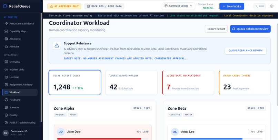Click the "REACH: 15KM" label
The width and height of the screenshot is (278, 140).
pyautogui.click(x=142, y=108)
